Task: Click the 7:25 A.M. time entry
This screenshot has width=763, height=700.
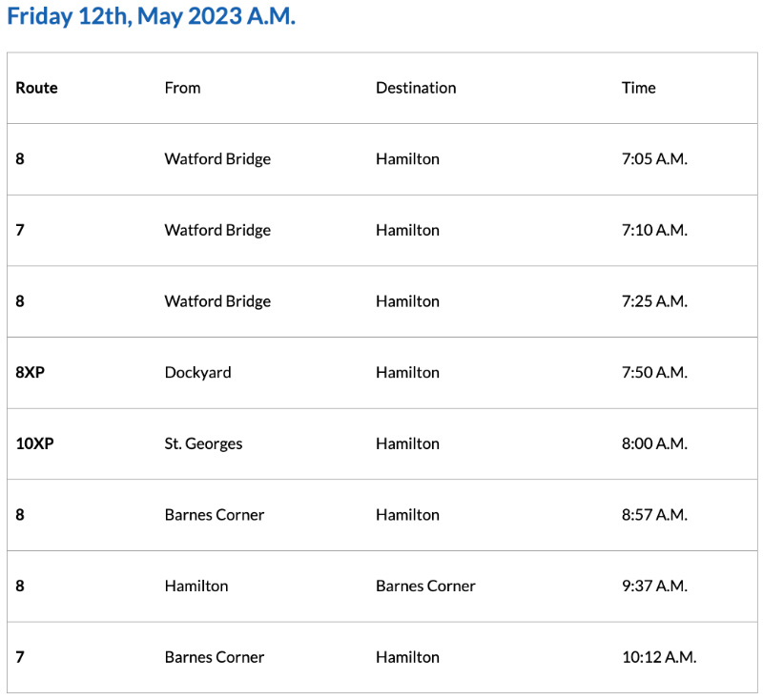Action: pyautogui.click(x=653, y=301)
